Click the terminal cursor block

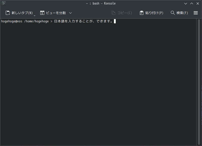[115, 21]
